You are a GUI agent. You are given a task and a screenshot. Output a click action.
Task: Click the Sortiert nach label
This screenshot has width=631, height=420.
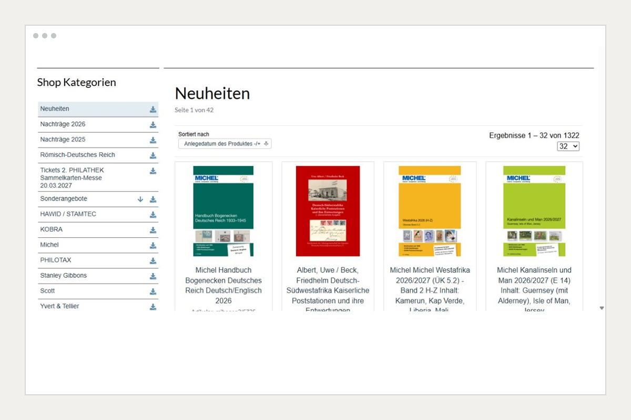[x=194, y=134]
